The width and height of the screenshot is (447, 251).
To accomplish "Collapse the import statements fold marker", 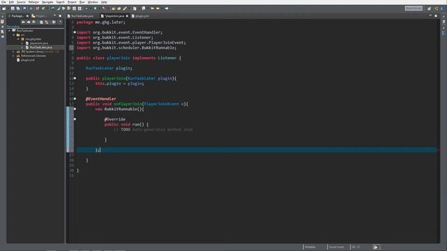I will pyautogui.click(x=75, y=33).
